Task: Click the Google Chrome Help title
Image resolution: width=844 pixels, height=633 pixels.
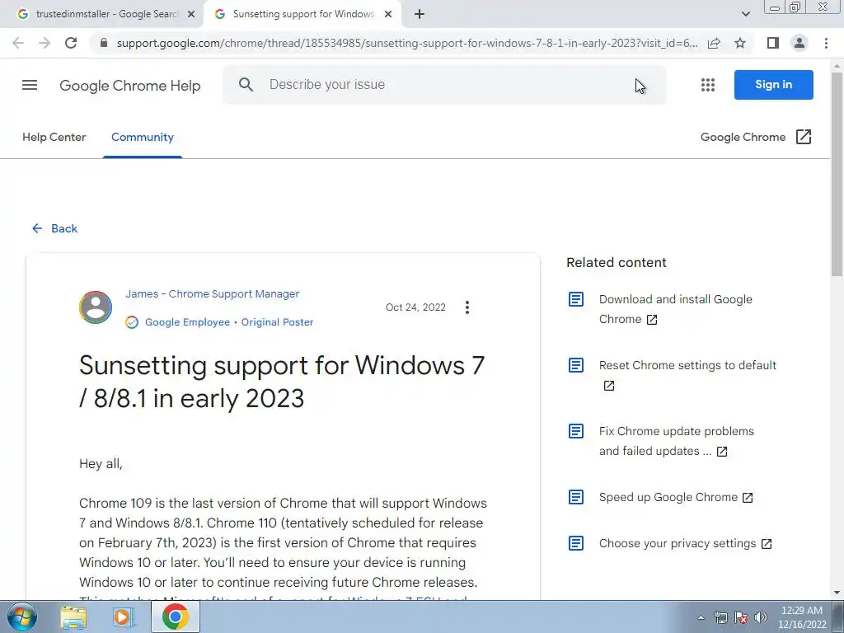Action: click(x=129, y=86)
